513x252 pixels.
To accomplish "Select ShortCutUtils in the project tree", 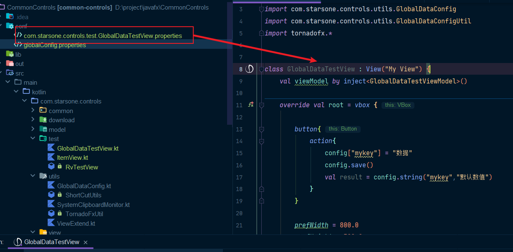I will pos(83,195).
